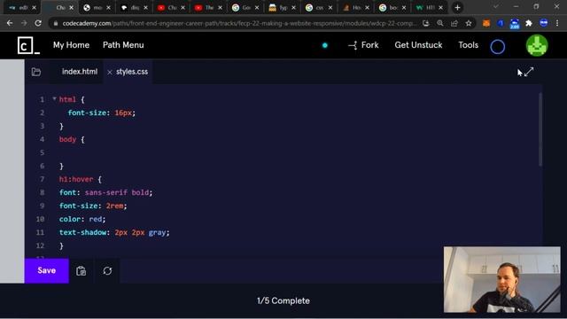The width and height of the screenshot is (567, 319).
Task: Click Get Unstuck
Action: point(418,45)
